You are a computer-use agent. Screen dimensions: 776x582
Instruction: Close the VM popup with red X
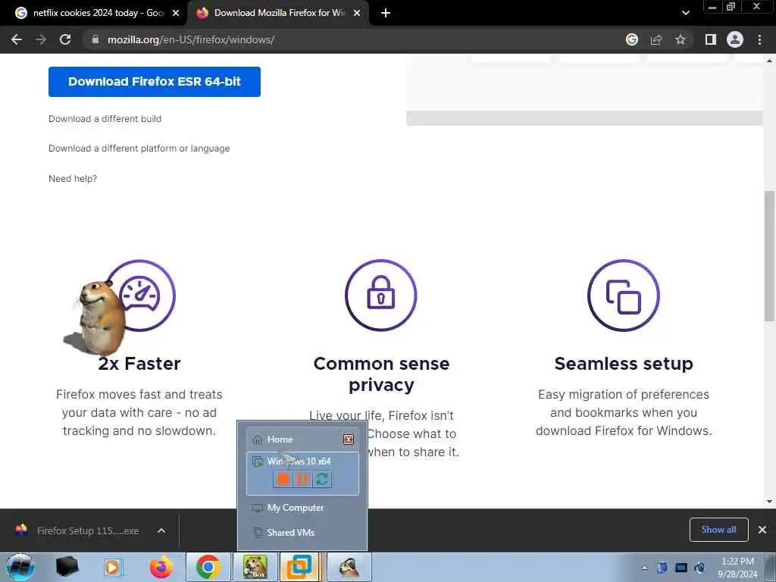(349, 439)
